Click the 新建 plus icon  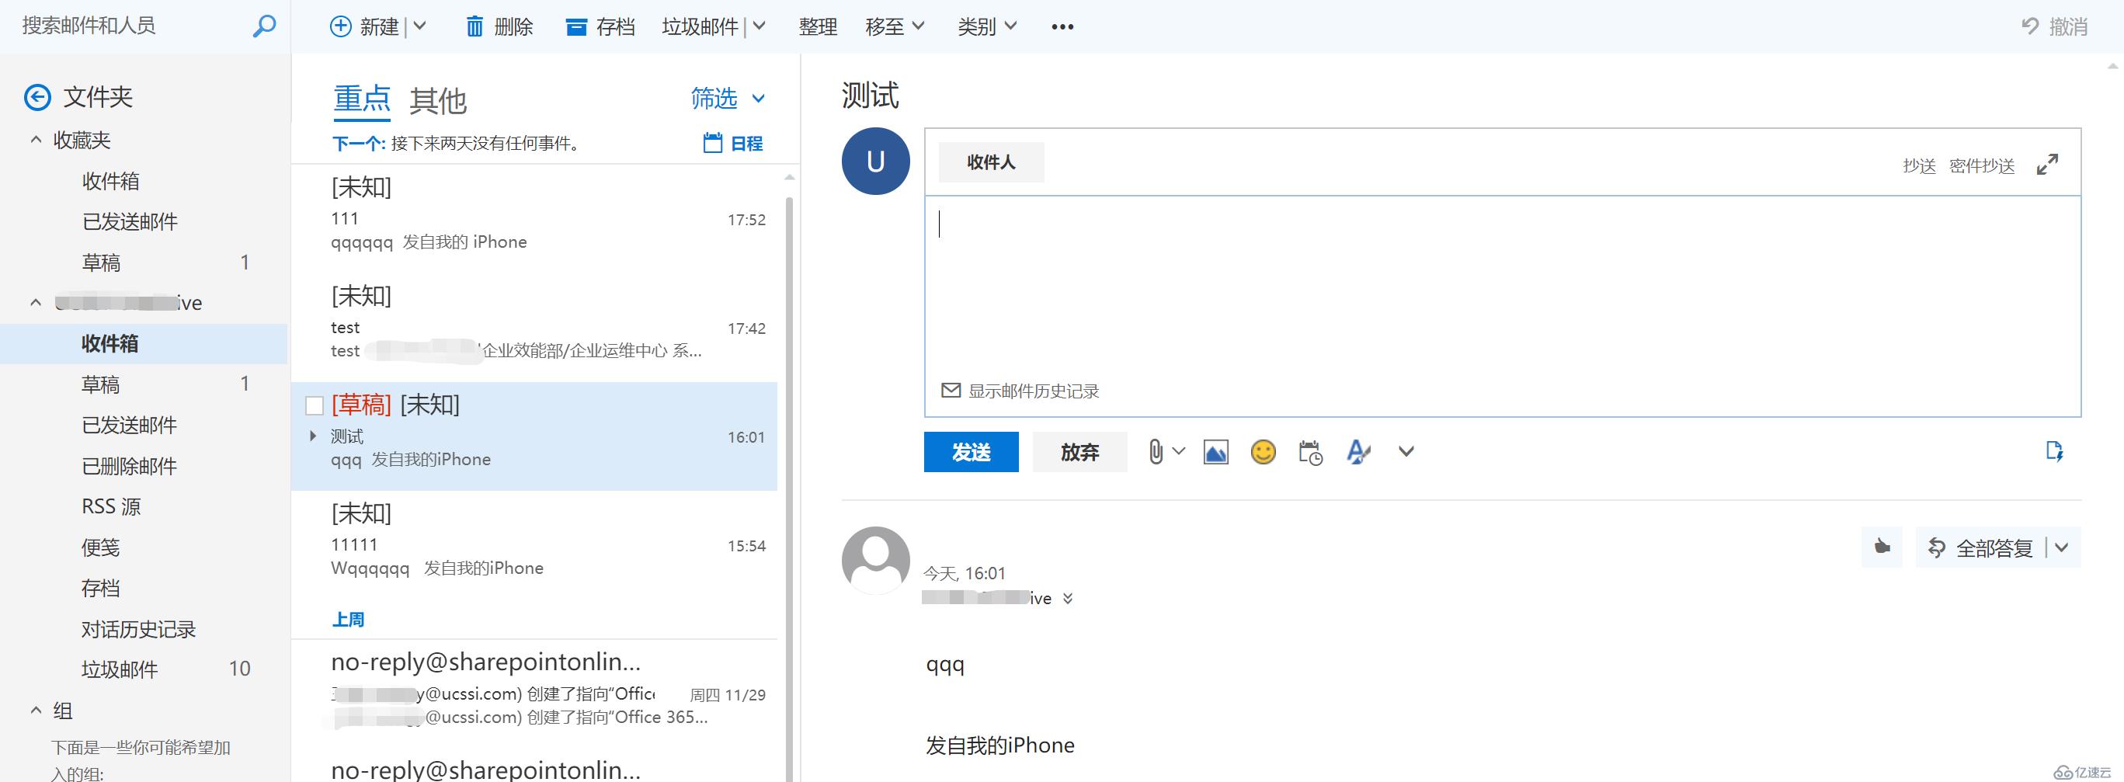(339, 26)
